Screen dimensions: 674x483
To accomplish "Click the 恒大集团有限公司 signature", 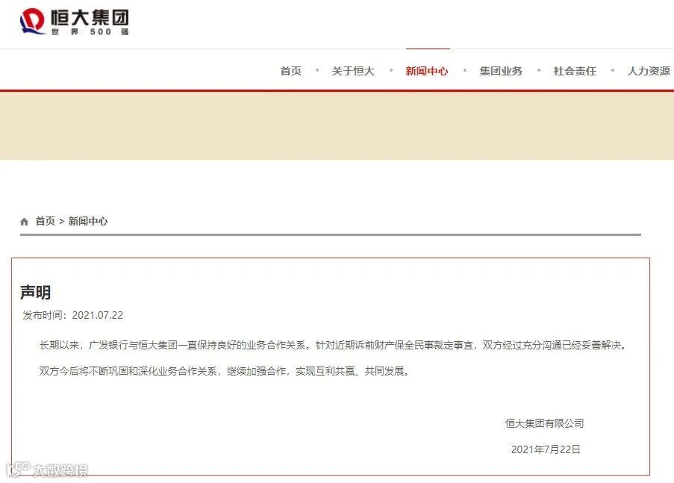I will click(545, 423).
